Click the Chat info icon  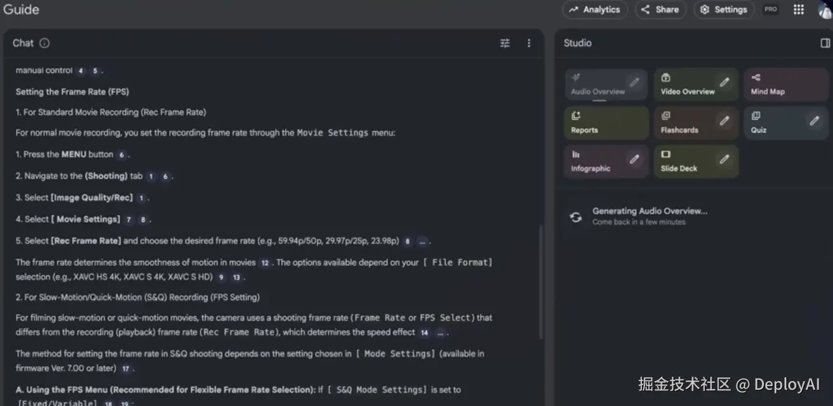tap(44, 43)
